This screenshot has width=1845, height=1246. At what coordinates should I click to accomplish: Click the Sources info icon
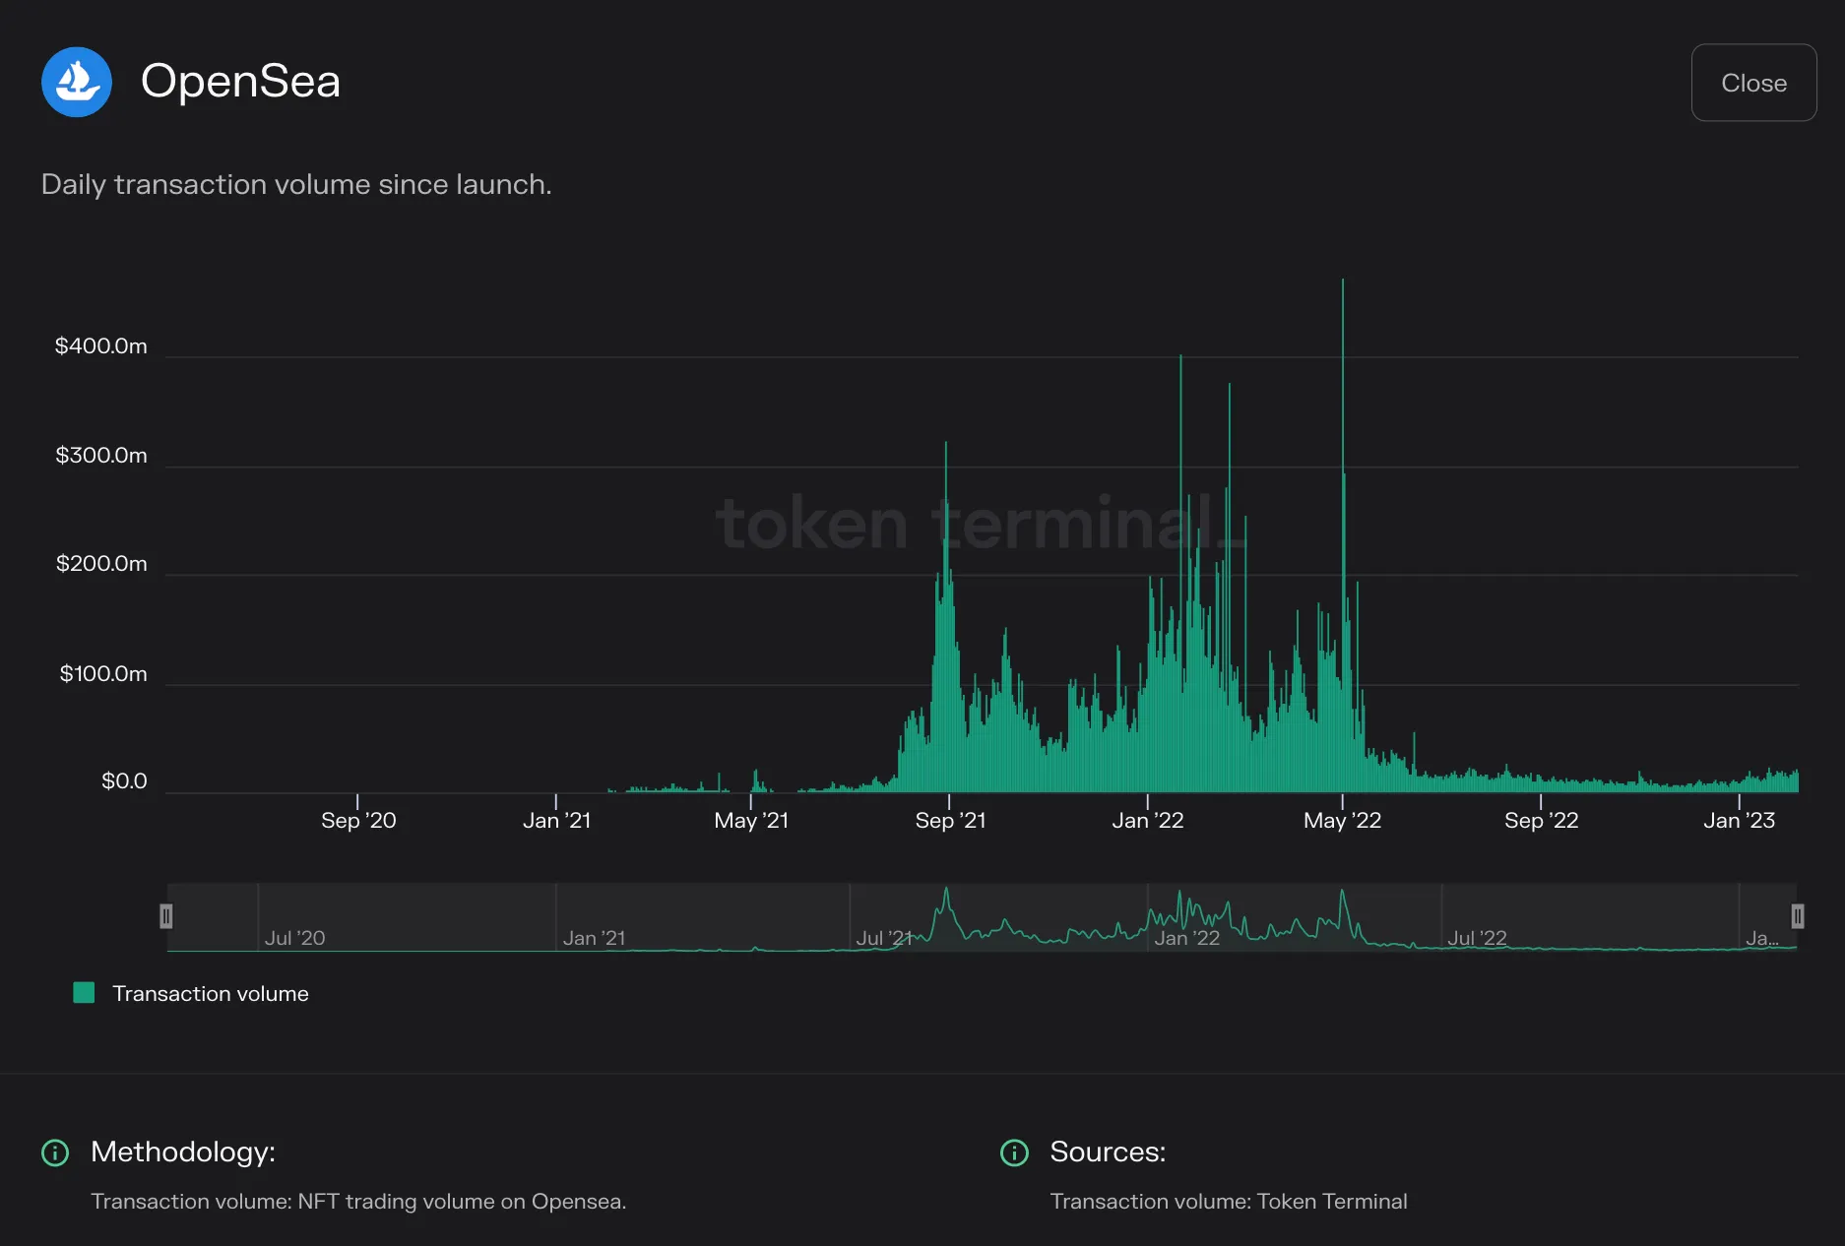[1014, 1153]
